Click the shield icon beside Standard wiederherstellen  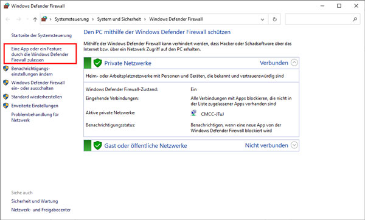click(6, 97)
